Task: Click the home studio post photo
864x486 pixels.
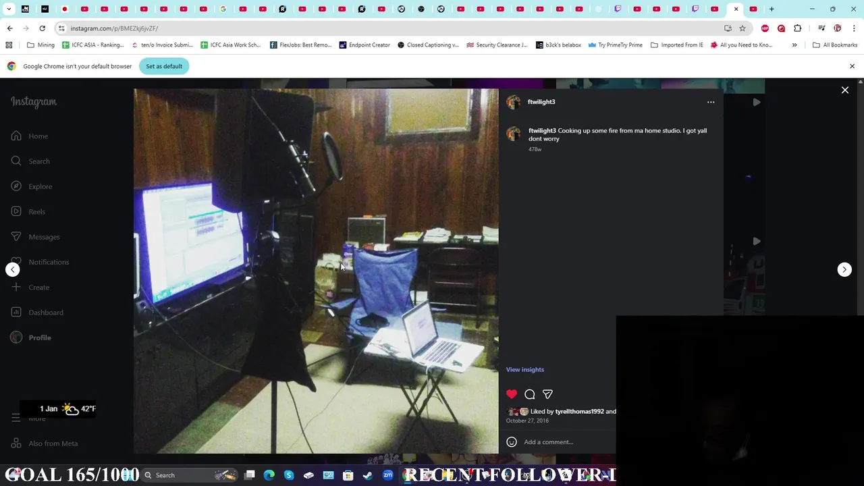Action: tap(316, 271)
